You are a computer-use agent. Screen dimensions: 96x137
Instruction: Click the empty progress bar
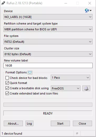point(48,105)
